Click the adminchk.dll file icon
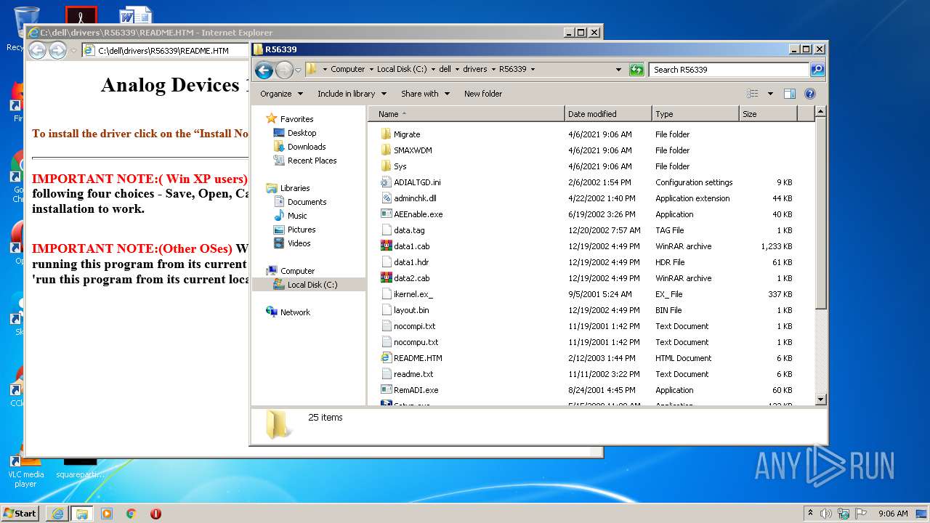The width and height of the screenshot is (930, 523). pos(387,198)
